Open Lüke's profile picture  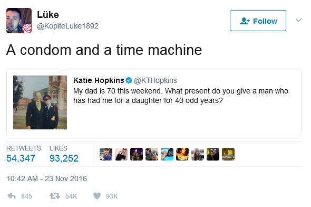click(19, 21)
